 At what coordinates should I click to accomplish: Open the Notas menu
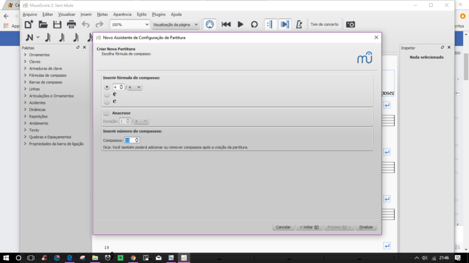(x=102, y=14)
